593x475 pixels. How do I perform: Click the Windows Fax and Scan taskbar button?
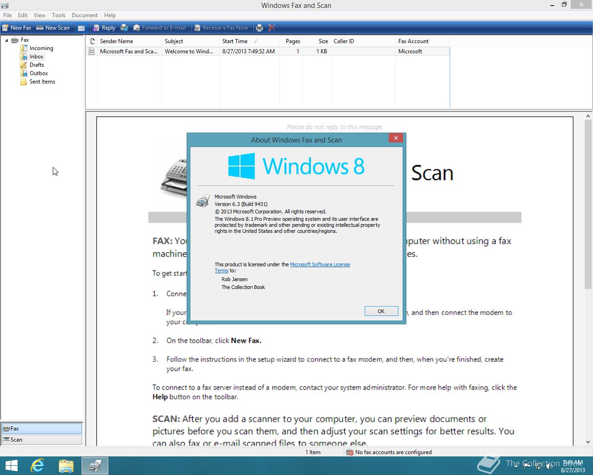click(x=95, y=466)
